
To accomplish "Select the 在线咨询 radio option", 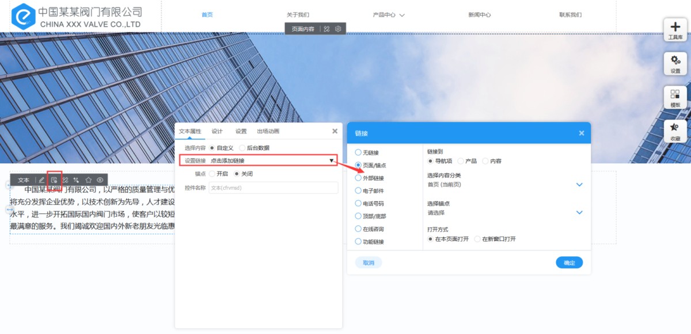I will (x=358, y=229).
